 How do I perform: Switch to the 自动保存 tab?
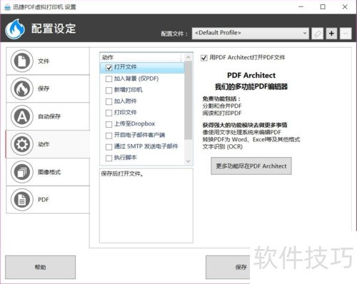48,116
